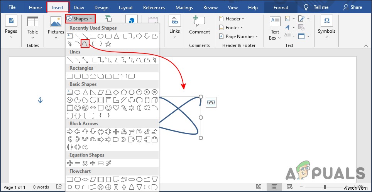Select the double-arrow line in Lines
Screen dimensions: 372x192
coord(85,60)
